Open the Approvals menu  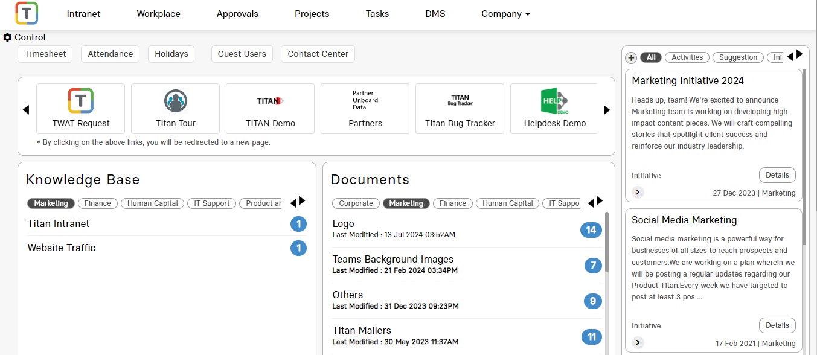point(237,14)
